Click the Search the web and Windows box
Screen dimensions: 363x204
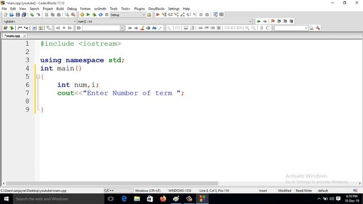[58, 199]
